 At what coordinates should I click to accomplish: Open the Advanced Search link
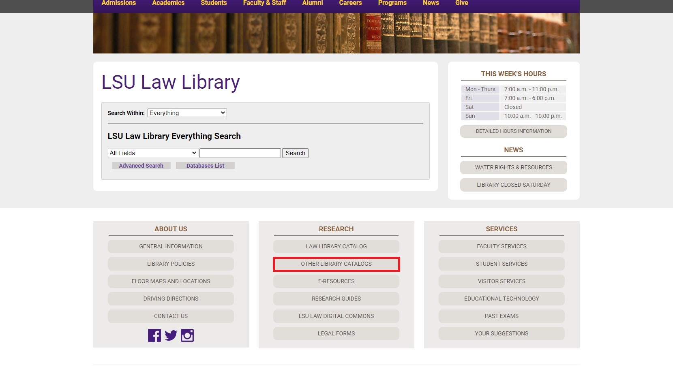141,166
